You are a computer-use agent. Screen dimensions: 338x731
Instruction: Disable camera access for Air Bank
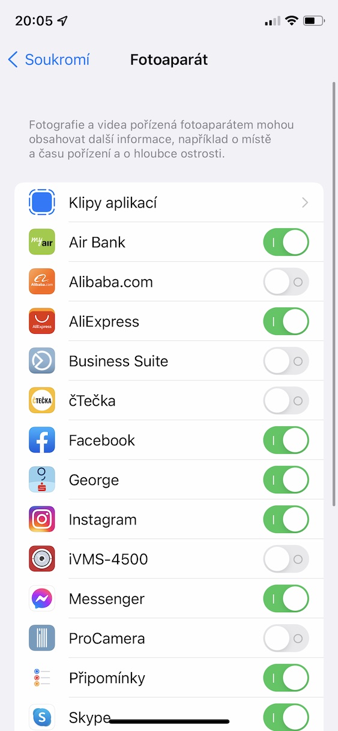[x=286, y=242]
